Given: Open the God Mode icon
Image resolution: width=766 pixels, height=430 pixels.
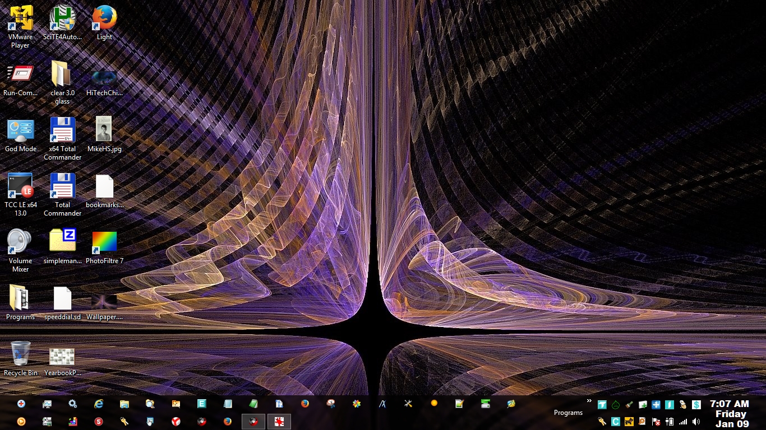Looking at the screenshot, I should click(21, 130).
